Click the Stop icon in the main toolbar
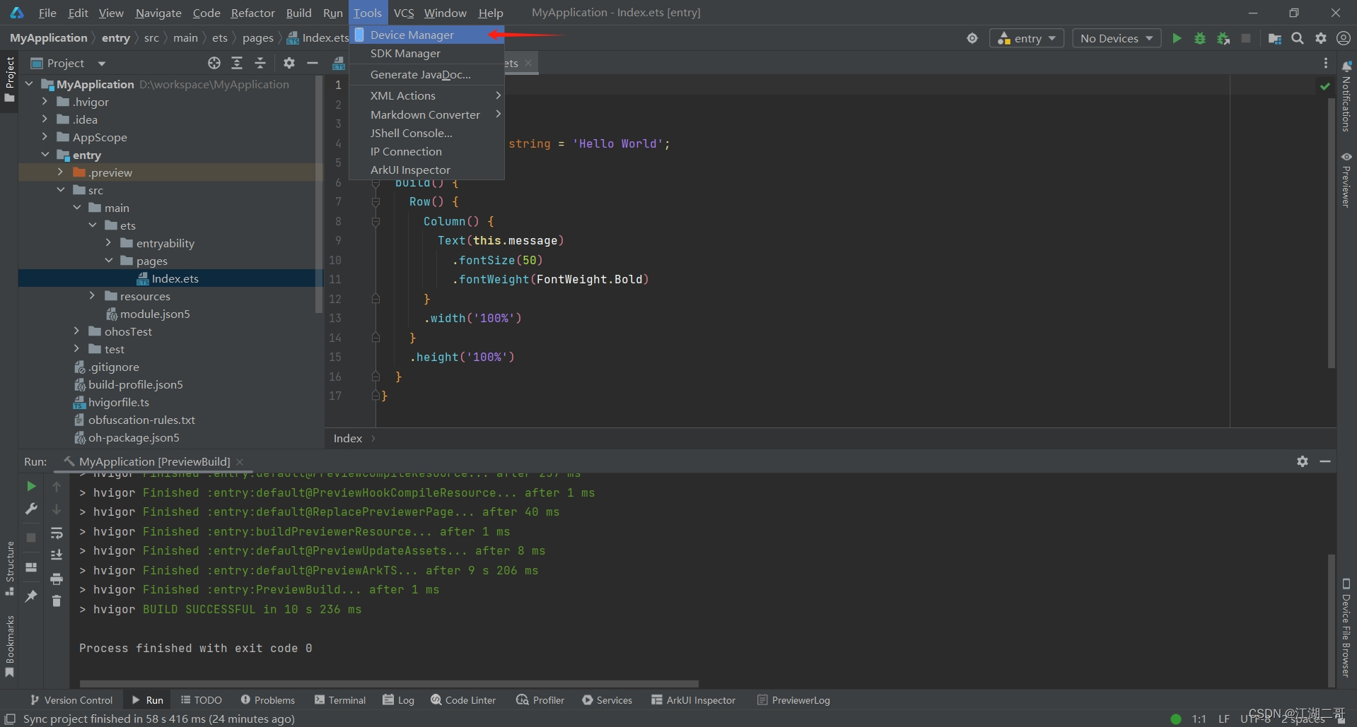 [1246, 38]
